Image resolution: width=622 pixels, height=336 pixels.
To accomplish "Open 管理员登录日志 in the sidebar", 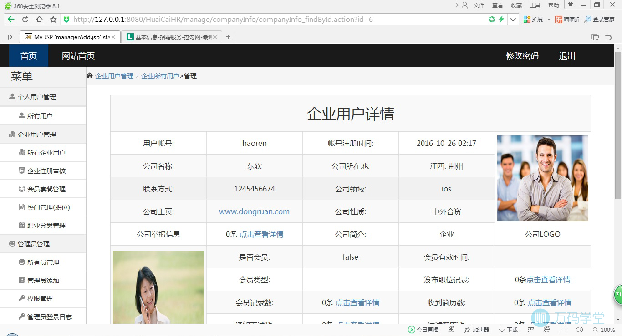I will (43, 317).
